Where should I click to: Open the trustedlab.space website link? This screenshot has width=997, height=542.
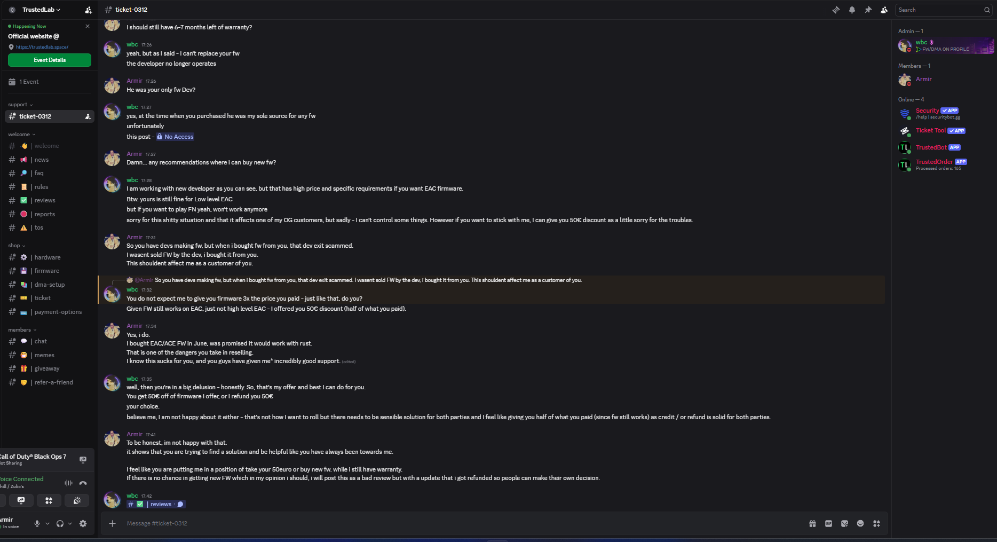click(42, 47)
